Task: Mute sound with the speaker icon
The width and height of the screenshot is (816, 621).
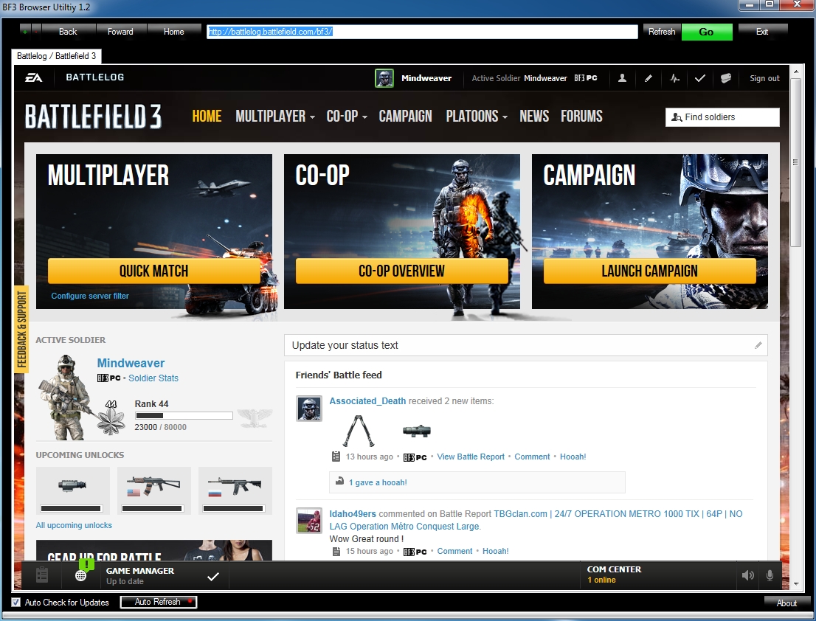Action: click(748, 575)
